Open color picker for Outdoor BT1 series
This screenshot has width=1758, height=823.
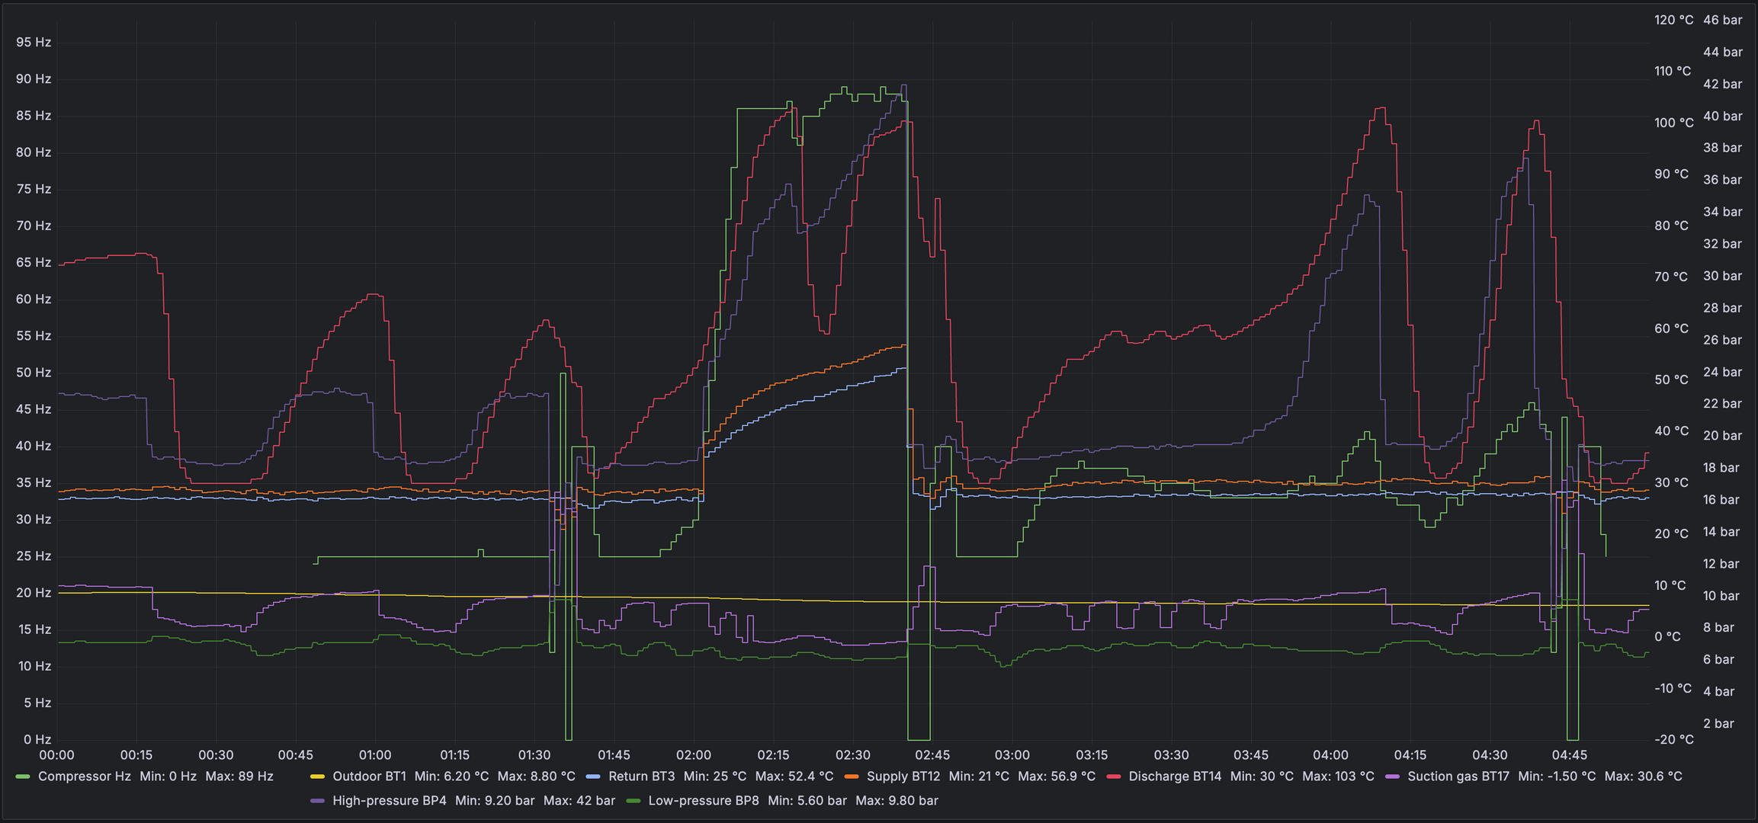[x=317, y=777]
